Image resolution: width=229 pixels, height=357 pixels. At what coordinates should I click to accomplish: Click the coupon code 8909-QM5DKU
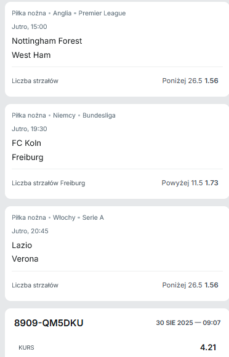coord(49,323)
